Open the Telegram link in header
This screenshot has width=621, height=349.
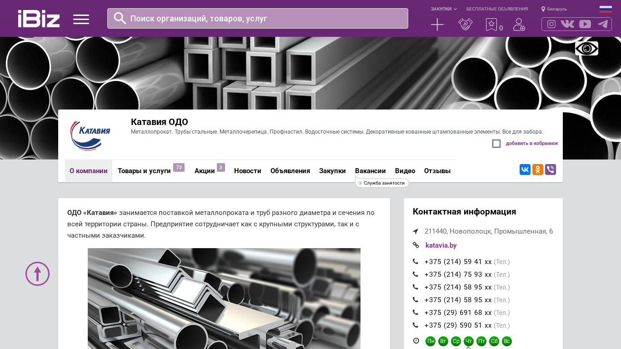coord(603,24)
